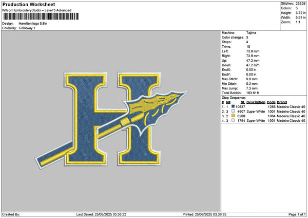
Task: Select the Max Stitch value '9.9 mm'
Action: pos(252,79)
